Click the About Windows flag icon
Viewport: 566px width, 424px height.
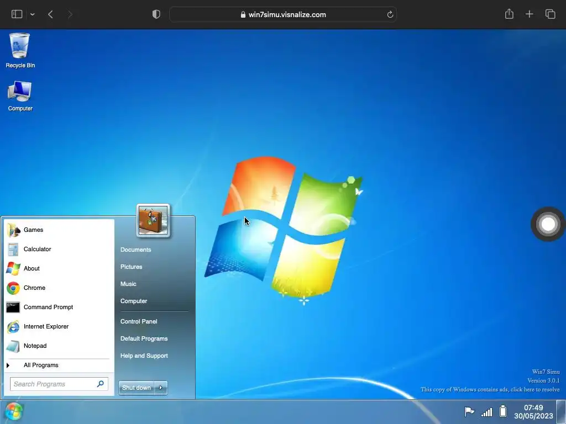coord(13,269)
